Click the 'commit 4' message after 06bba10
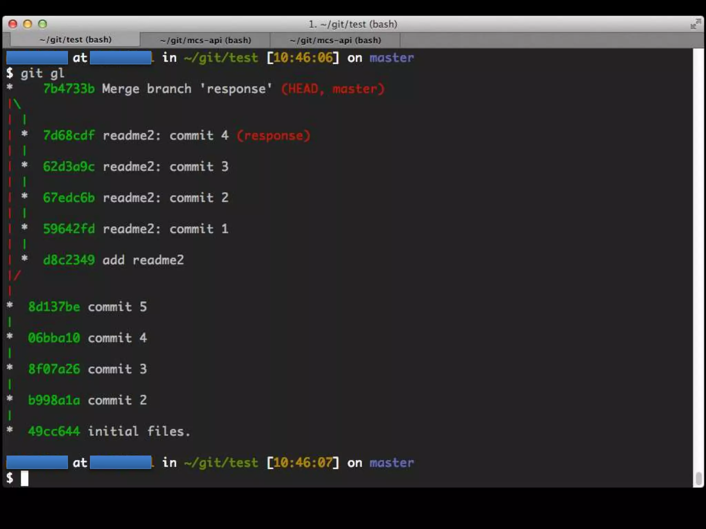The image size is (706, 529). (118, 338)
